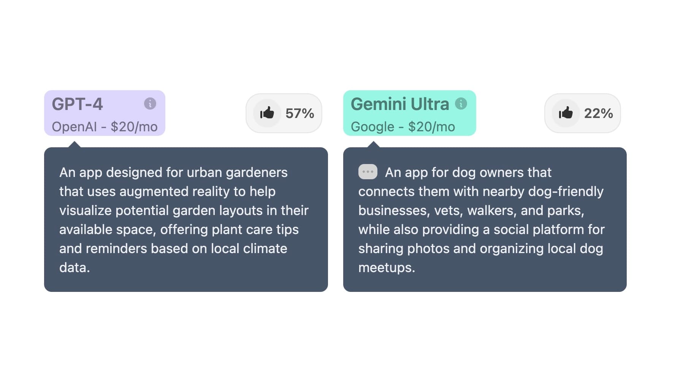Click the bubble pointer arrow under Gemini Ultra
The width and height of the screenshot is (675, 376).
[374, 145]
